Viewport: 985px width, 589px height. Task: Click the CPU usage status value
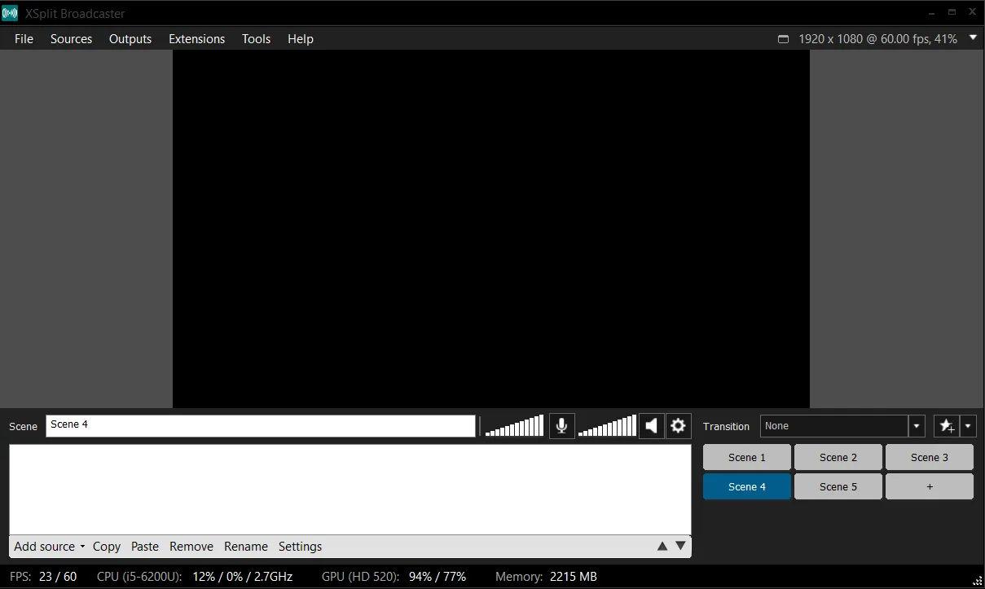click(x=243, y=577)
